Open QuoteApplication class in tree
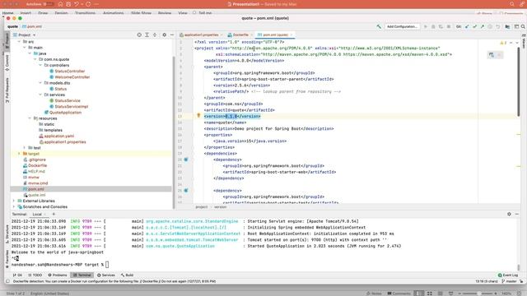The image size is (527, 296). click(x=65, y=113)
